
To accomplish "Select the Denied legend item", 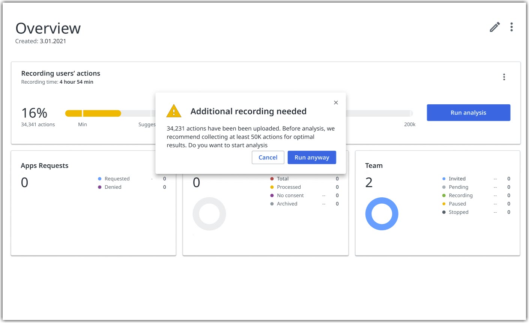I will [x=110, y=187].
